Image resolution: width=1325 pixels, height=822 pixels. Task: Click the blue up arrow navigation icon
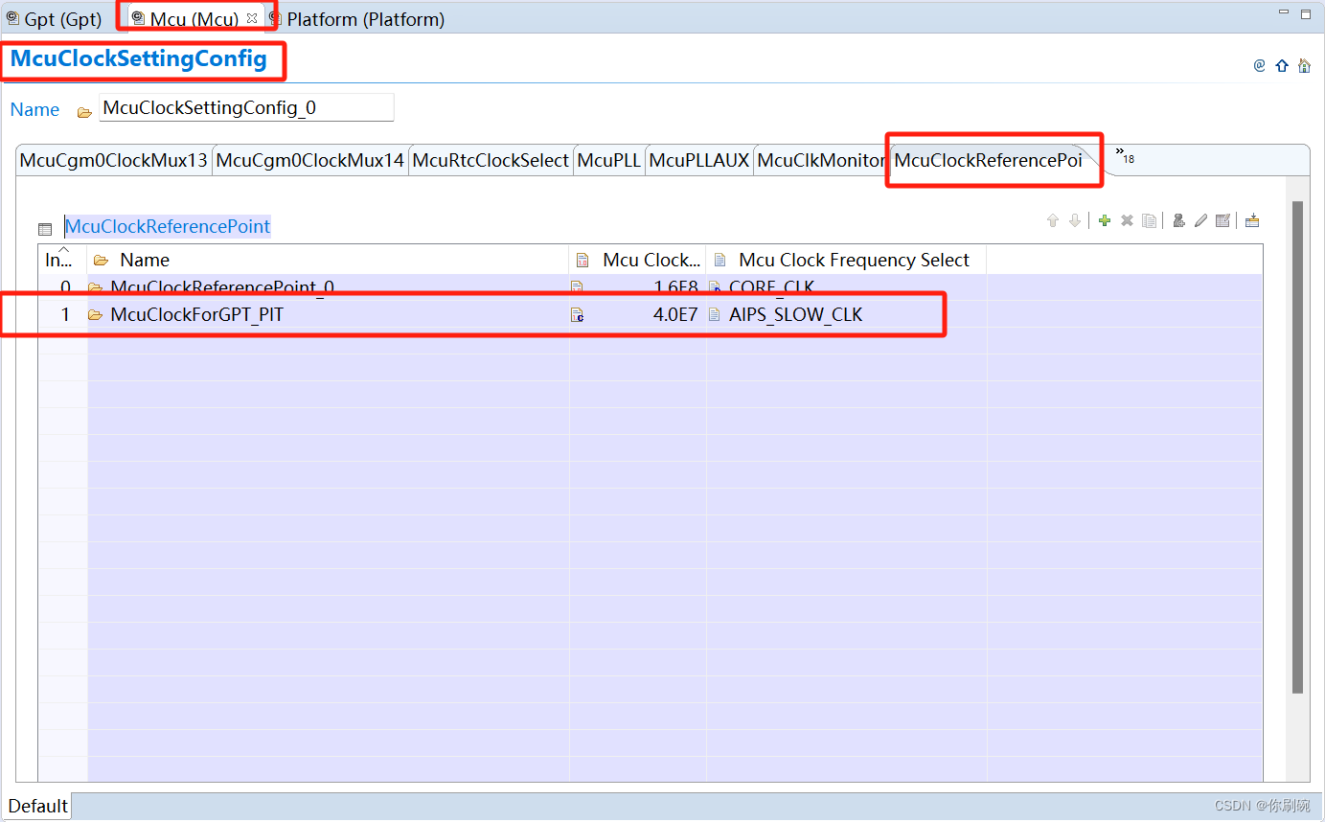tap(1282, 66)
